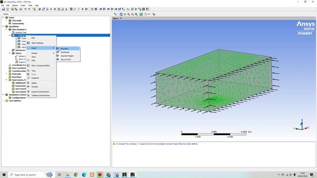Expand the Materials tree node
Image resolution: width=317 pixels, height=178 pixels.
(x=6, y=74)
